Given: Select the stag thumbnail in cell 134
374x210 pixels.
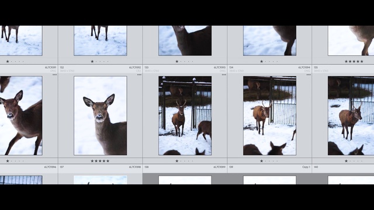Looking at the screenshot, I should click(270, 116).
